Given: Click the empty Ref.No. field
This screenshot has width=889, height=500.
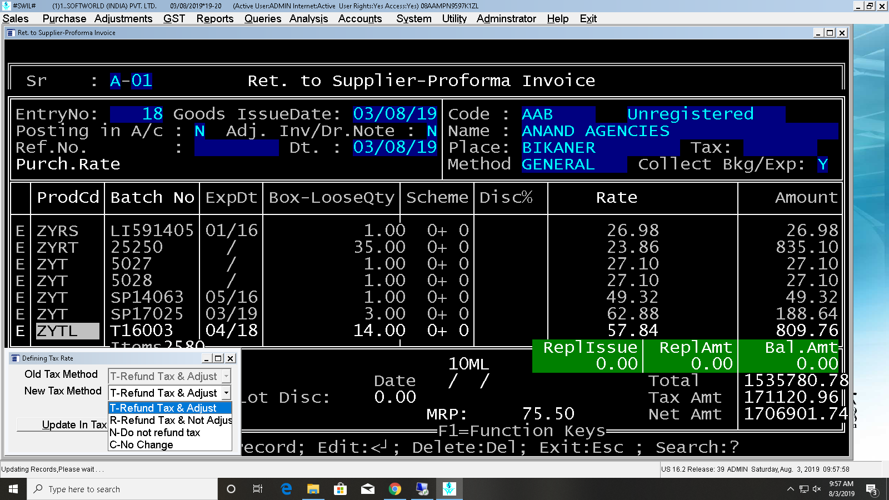Looking at the screenshot, I should point(236,148).
